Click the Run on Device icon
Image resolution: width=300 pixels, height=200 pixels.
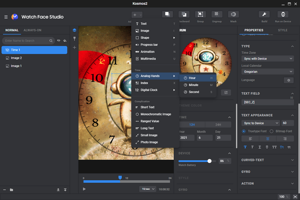click(283, 15)
